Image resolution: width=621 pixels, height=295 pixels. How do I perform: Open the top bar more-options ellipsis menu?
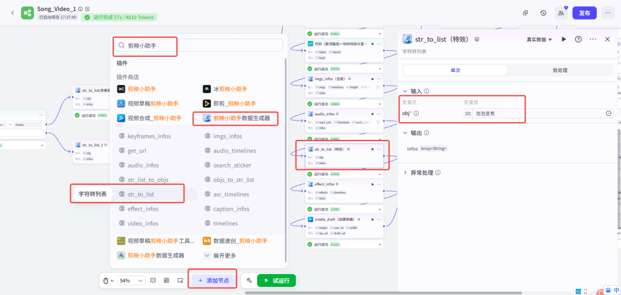(608, 13)
